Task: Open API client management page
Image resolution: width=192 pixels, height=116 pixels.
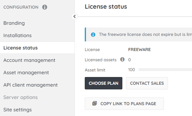Action: click(31, 85)
